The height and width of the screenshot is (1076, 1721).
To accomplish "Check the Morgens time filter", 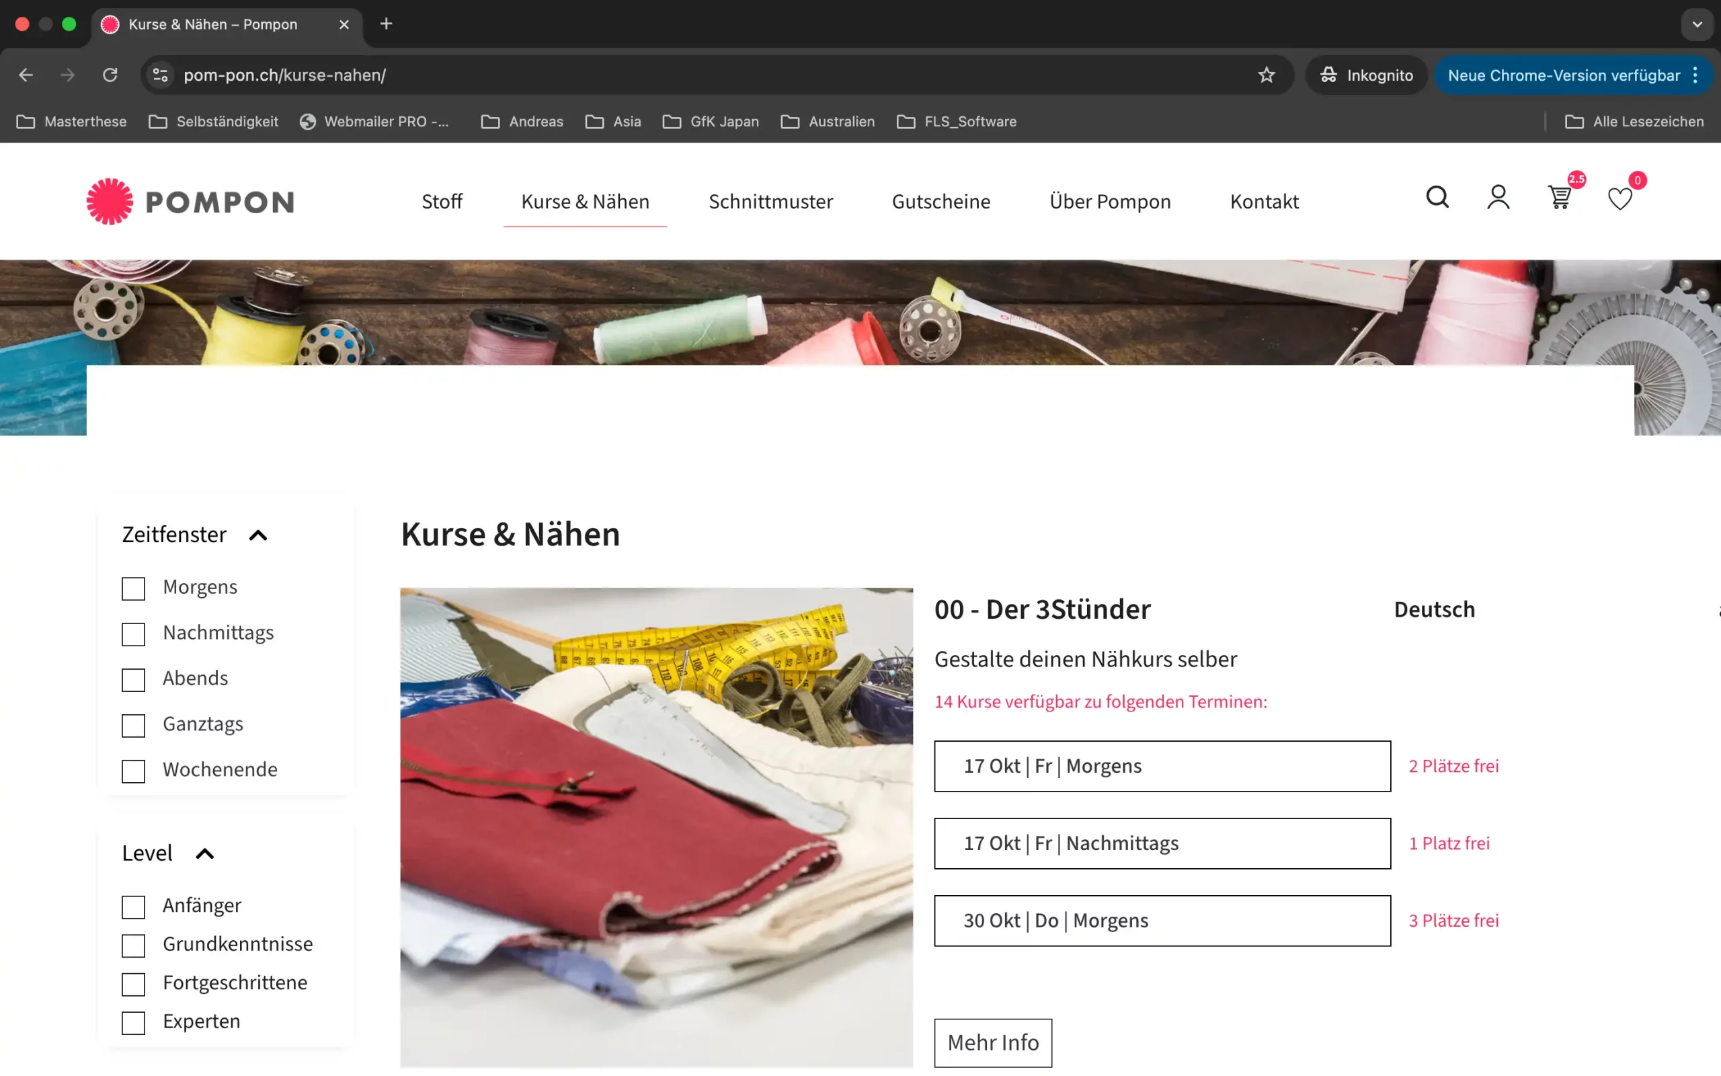I will pyautogui.click(x=134, y=588).
